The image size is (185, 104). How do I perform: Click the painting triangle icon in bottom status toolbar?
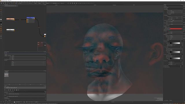click(x=14, y=102)
